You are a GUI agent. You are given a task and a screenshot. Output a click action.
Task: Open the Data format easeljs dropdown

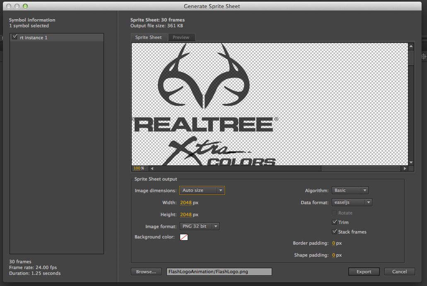[x=352, y=203]
